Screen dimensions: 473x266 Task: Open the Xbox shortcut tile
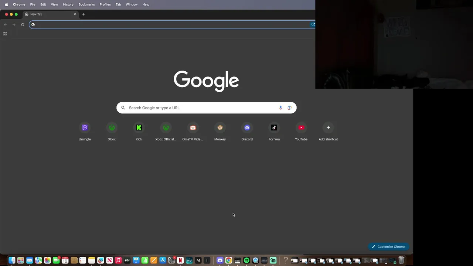click(x=112, y=132)
